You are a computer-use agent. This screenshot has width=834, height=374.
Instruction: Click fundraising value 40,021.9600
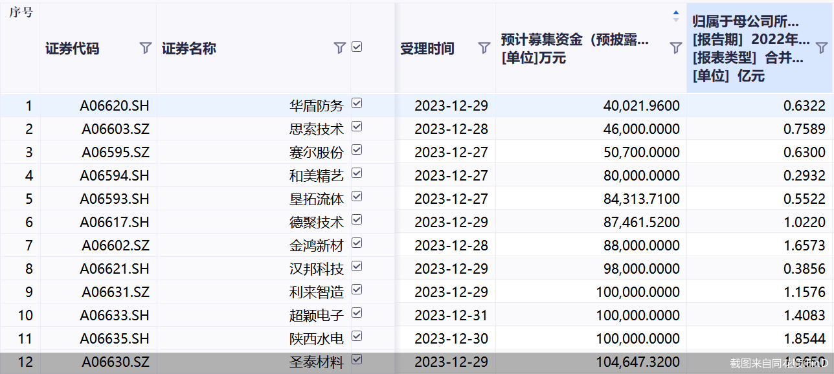click(642, 106)
